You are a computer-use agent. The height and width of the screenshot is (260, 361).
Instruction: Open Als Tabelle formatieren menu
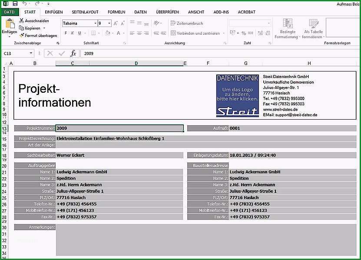(x=313, y=29)
